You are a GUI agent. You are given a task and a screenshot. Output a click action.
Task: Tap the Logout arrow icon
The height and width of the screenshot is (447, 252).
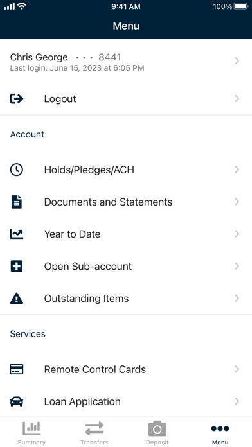pyautogui.click(x=17, y=99)
